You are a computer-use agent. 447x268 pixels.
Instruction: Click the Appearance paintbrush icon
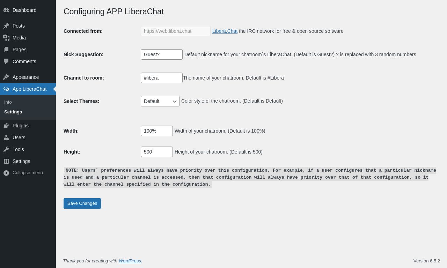click(x=6, y=77)
